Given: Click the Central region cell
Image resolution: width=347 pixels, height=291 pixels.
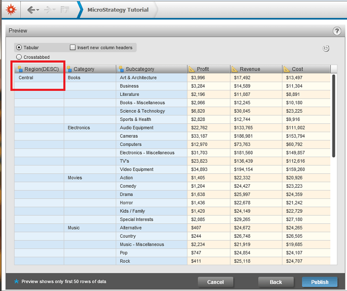Looking at the screenshot, I should (39, 77).
